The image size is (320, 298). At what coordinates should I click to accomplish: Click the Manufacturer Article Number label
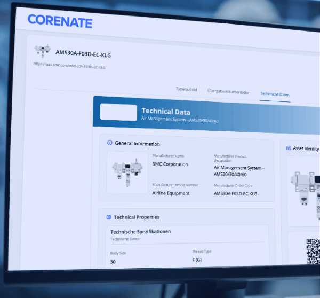tap(175, 185)
